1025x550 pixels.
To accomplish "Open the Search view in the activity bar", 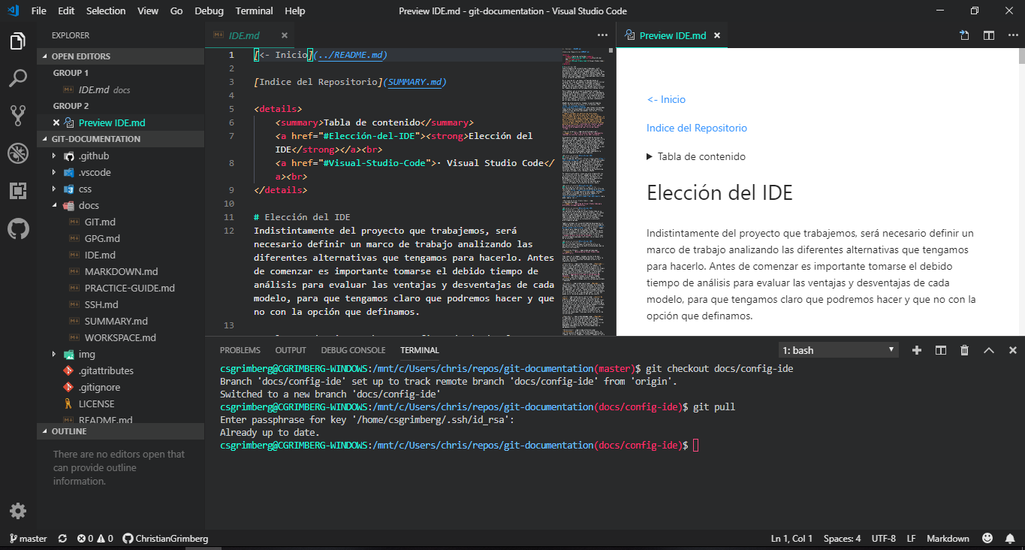I will tap(18, 78).
